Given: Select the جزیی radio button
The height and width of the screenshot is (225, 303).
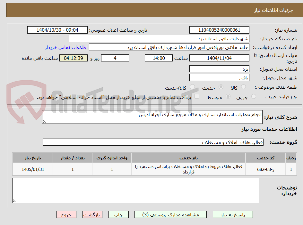Looking at the screenshot, I should tap(254, 97).
